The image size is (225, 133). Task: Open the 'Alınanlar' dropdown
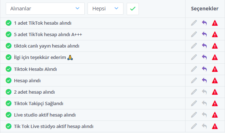point(45,9)
